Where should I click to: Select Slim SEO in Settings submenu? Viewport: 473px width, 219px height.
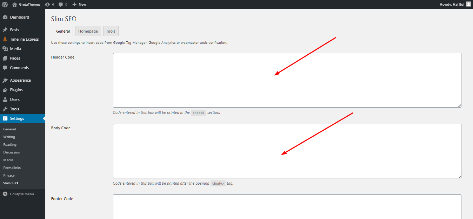coord(11,183)
